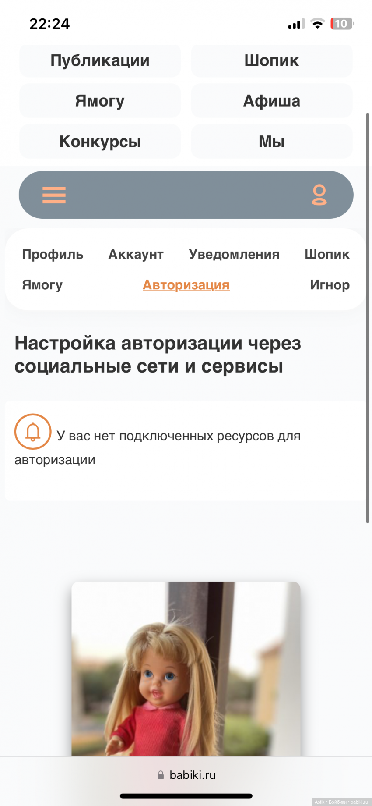Open the Мы section
This screenshot has height=806, width=372.
pos(272,142)
